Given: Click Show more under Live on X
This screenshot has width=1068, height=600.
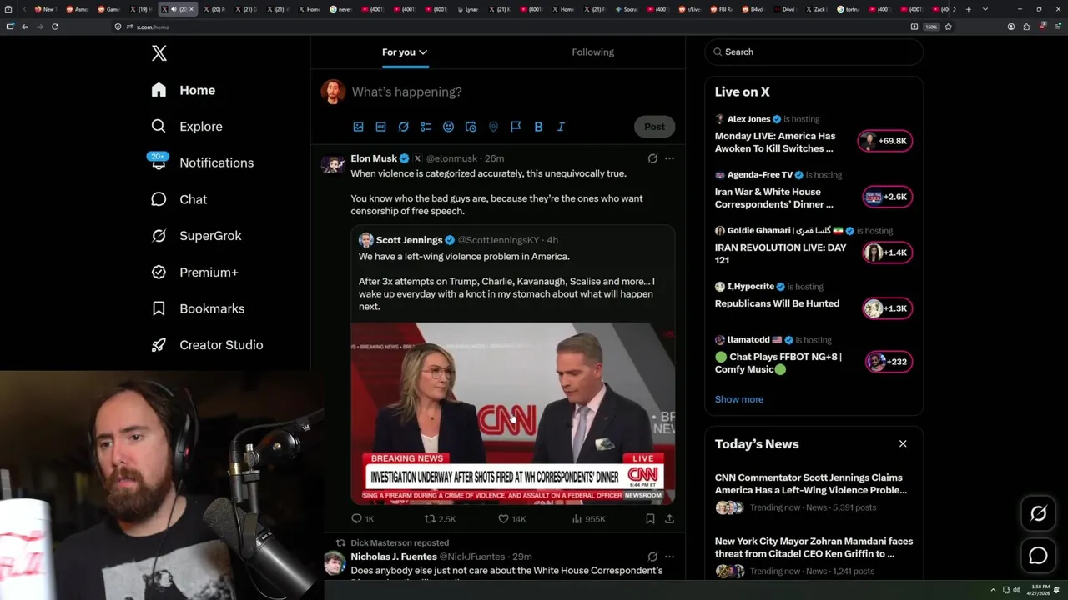Looking at the screenshot, I should 738,399.
